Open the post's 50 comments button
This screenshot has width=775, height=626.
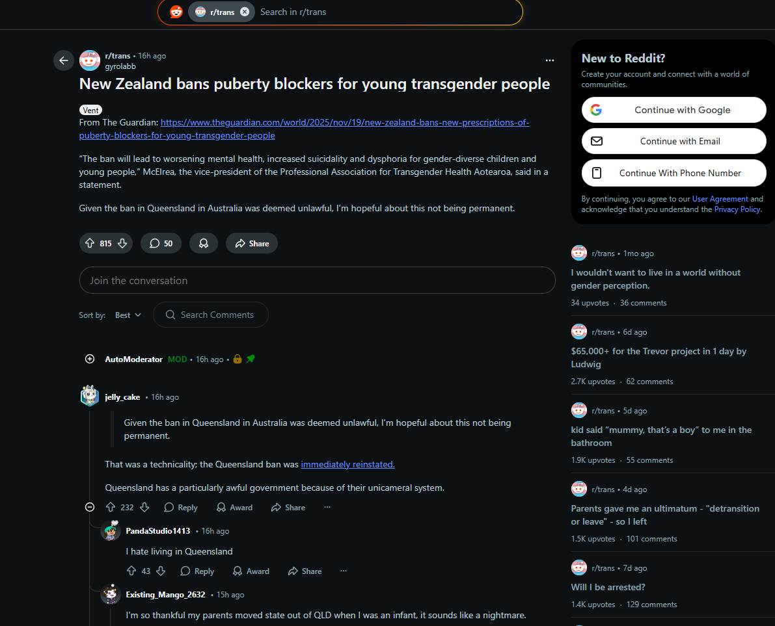(161, 243)
